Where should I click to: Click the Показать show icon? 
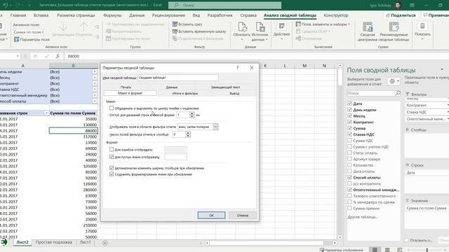422,27
